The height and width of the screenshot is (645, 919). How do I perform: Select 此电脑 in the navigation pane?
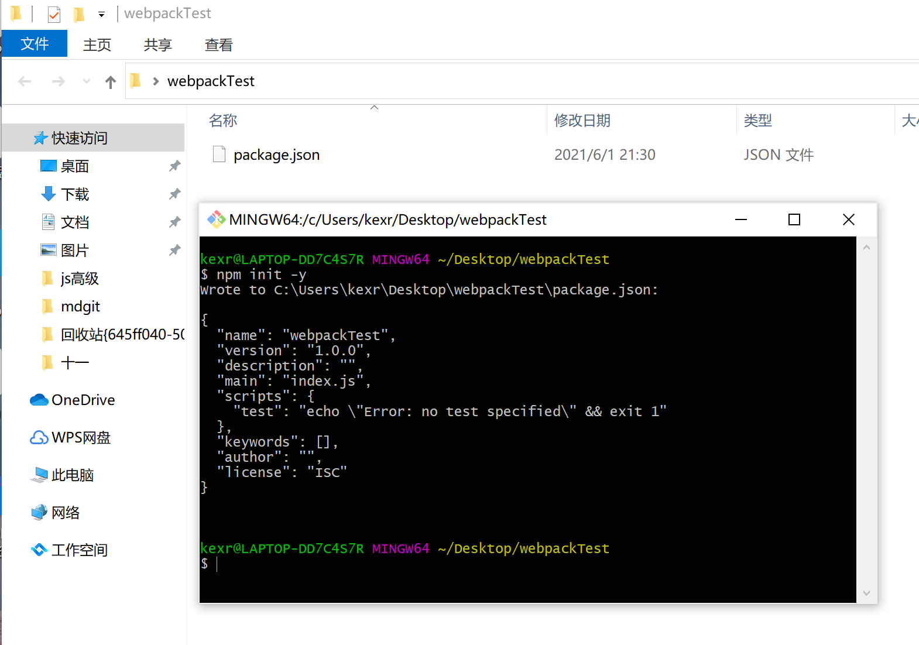click(x=73, y=475)
